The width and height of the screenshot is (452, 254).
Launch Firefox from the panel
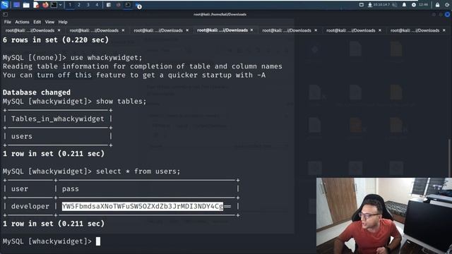click(x=45, y=5)
